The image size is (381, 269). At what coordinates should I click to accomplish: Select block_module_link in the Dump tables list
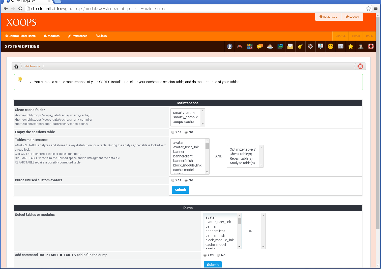coord(220,240)
